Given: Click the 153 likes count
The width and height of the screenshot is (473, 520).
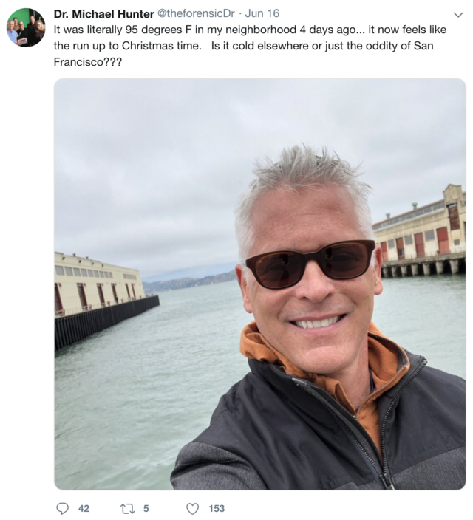Looking at the screenshot, I should 217,508.
